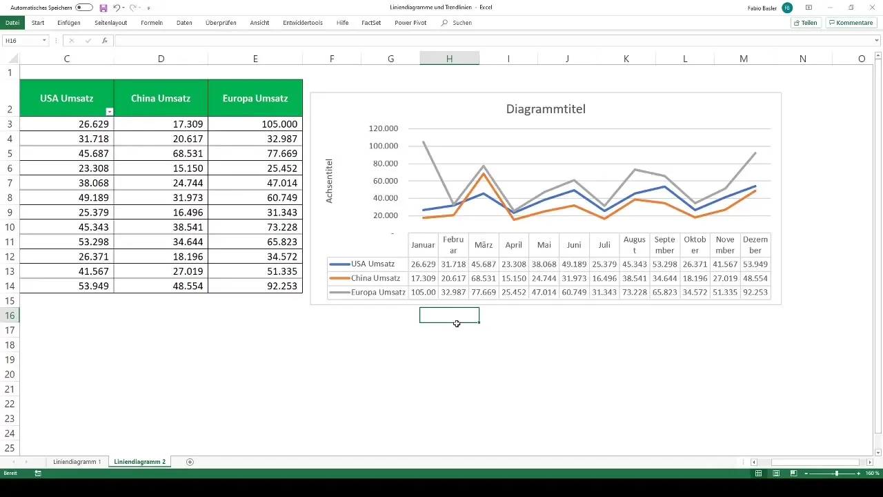The width and height of the screenshot is (883, 497).
Task: Open the USA Umsatz filter dropdown
Action: [x=109, y=111]
